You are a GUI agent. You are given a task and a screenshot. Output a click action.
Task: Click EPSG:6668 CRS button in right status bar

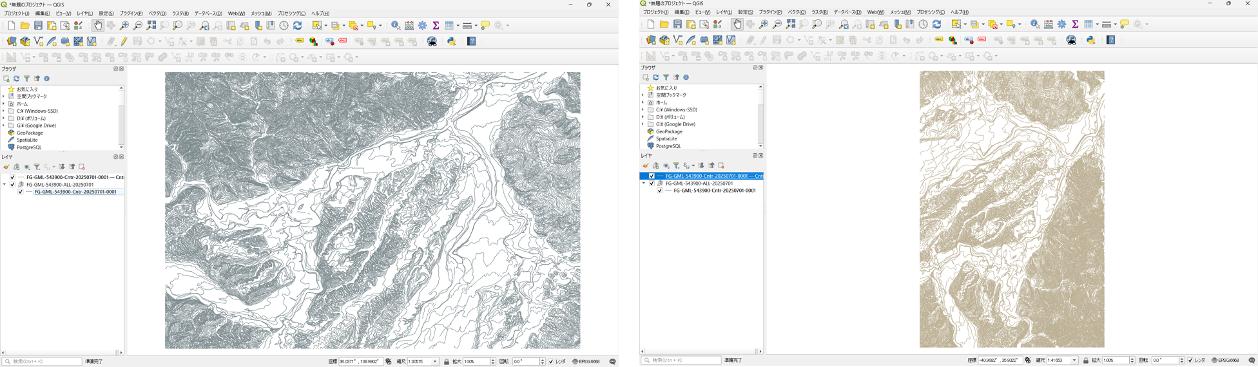coord(1225,361)
